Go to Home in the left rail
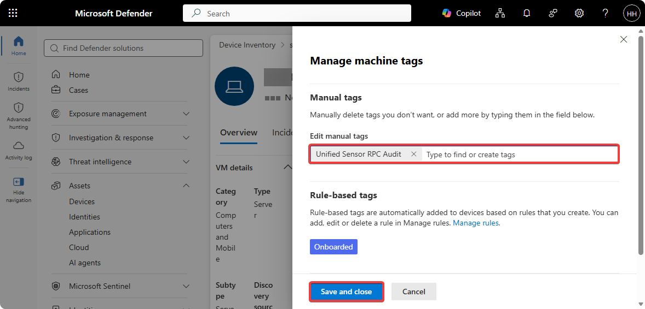The width and height of the screenshot is (645, 309). point(19,46)
